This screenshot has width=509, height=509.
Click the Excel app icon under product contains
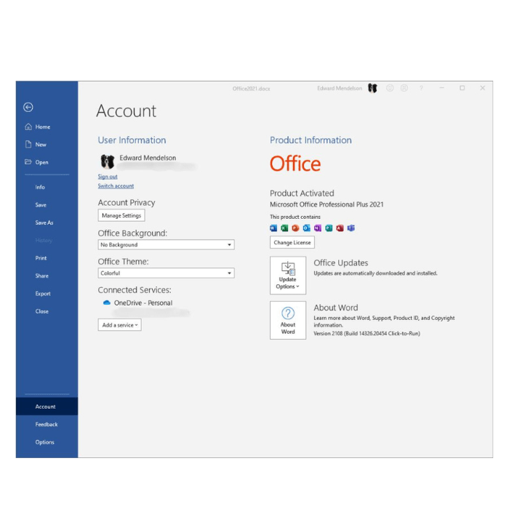pos(284,228)
